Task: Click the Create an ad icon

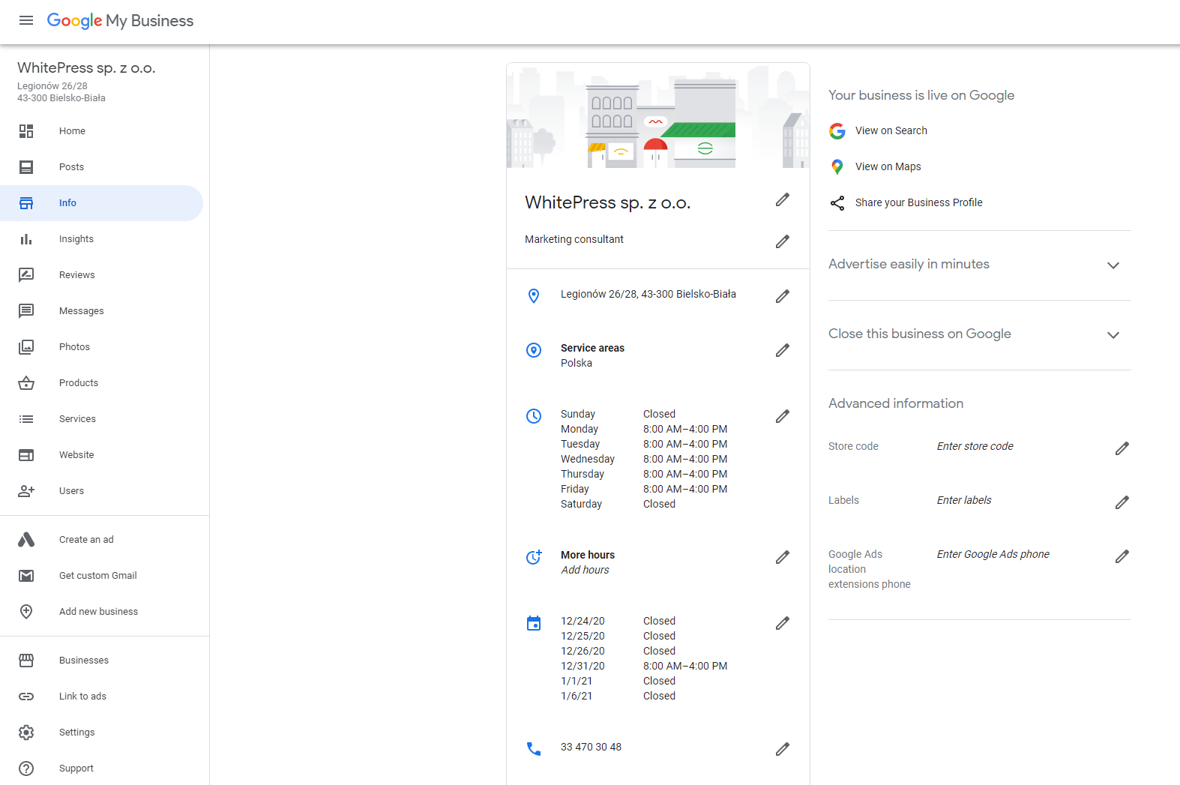Action: click(26, 540)
